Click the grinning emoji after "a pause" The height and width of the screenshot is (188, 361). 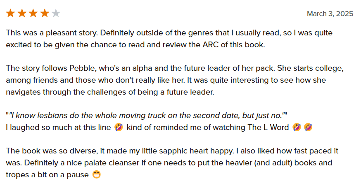(x=97, y=175)
